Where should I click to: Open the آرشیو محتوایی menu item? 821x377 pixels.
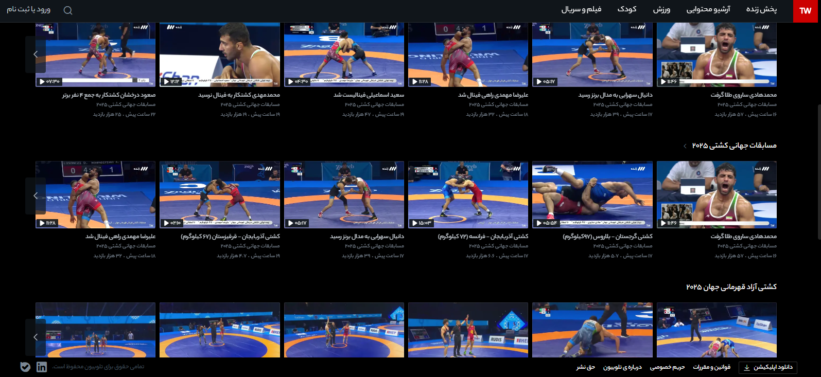pos(708,9)
